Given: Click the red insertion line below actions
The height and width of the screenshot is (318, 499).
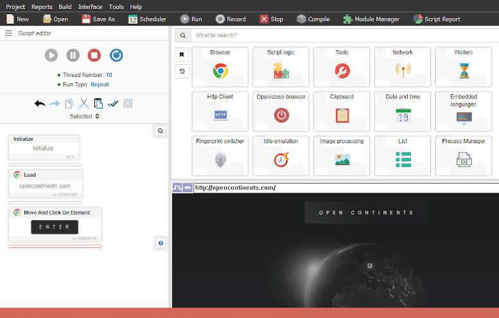Looking at the screenshot, I should click(x=55, y=247).
